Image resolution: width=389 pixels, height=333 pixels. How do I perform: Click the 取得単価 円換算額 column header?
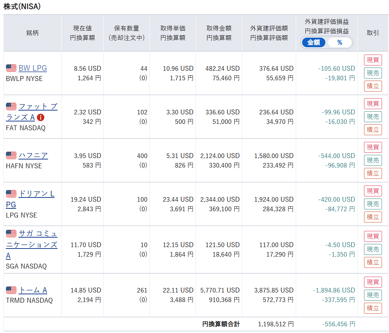click(x=173, y=33)
